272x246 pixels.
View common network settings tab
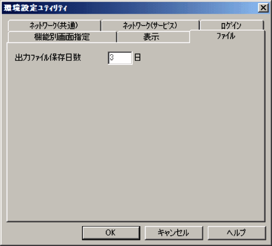(x=54, y=26)
